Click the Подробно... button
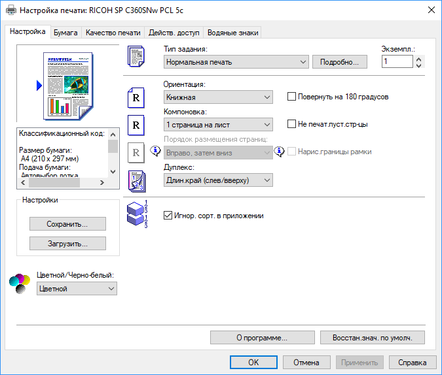This screenshot has height=375, width=442. click(340, 62)
